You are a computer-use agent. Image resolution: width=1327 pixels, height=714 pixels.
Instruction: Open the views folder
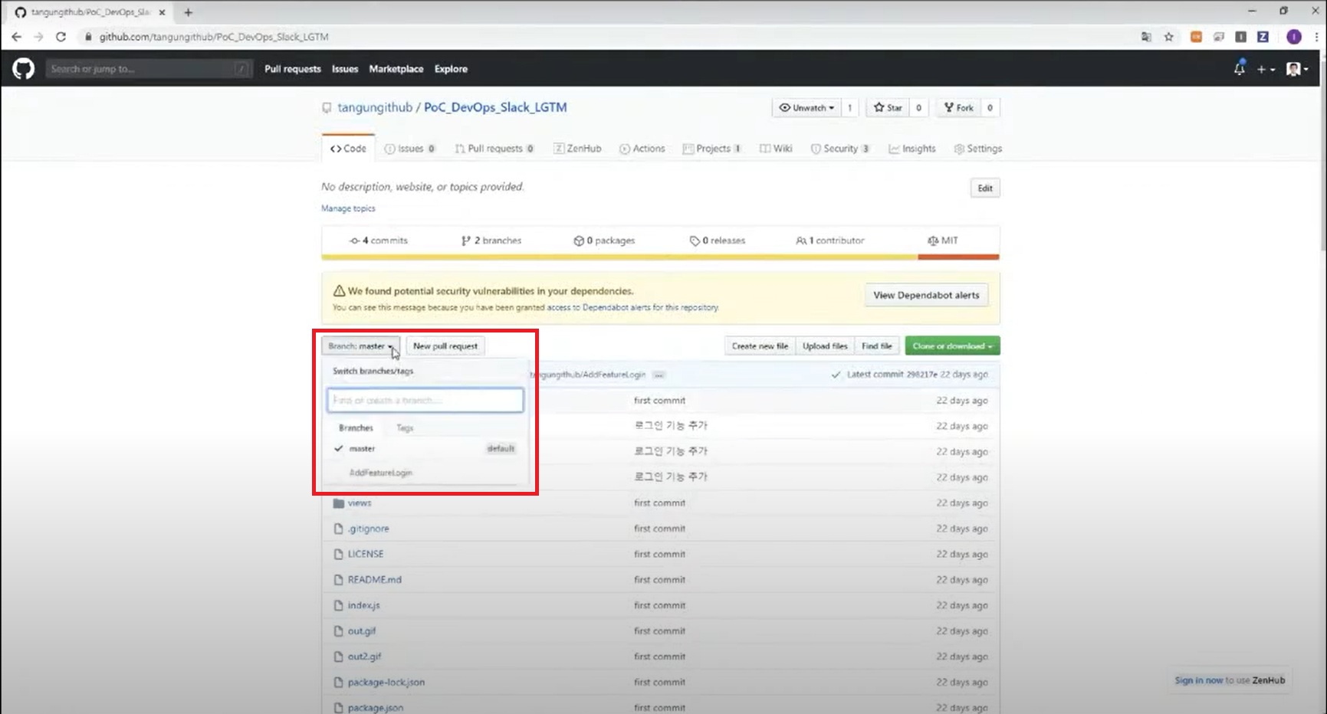(x=359, y=503)
